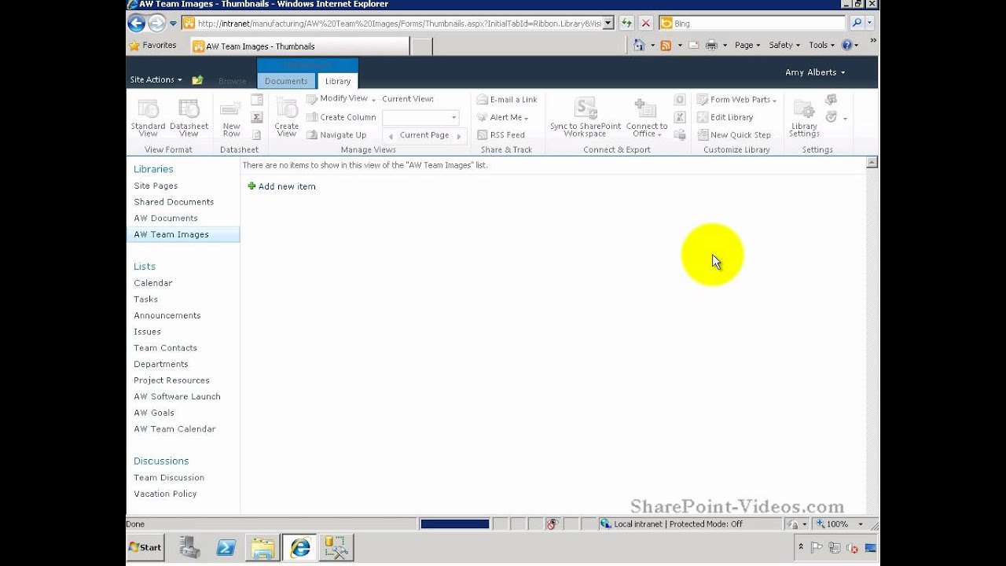Open Library Settings
1006x566 pixels.
(804, 118)
